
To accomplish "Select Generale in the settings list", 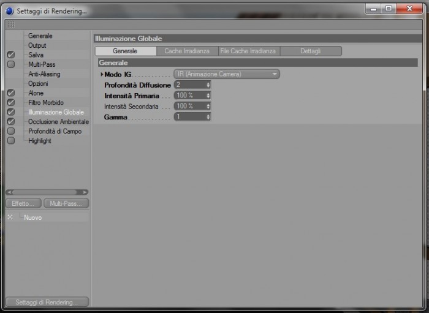I will (x=40, y=36).
